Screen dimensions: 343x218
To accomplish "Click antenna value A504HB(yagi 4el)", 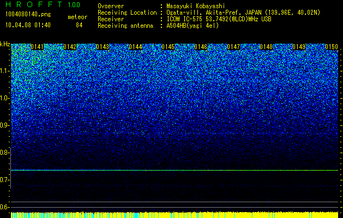I will [x=192, y=26].
